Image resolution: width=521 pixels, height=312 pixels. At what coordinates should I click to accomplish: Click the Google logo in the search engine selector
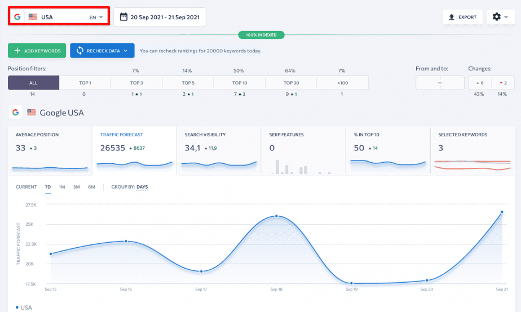(x=17, y=17)
